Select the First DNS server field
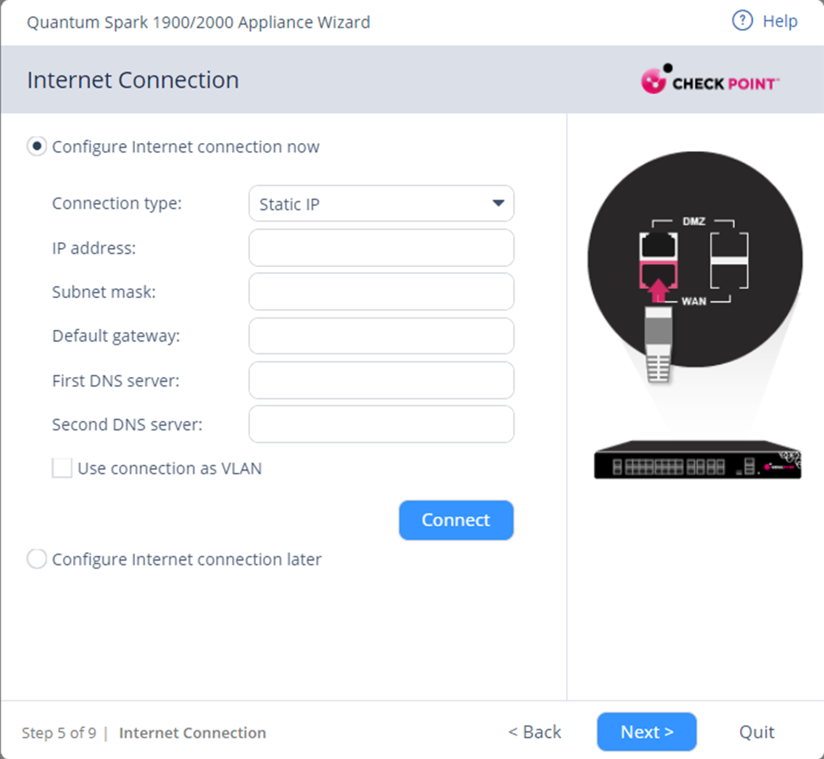 tap(381, 381)
